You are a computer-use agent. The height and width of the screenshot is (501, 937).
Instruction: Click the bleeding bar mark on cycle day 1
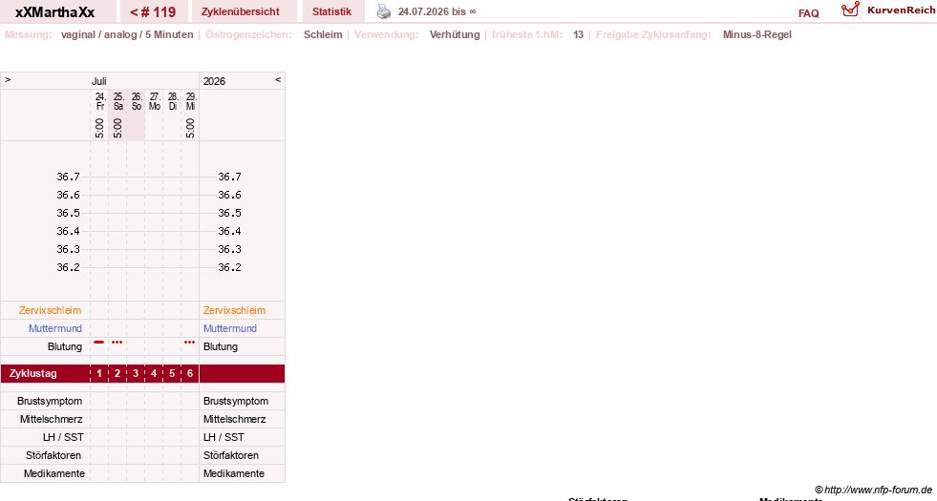[99, 343]
